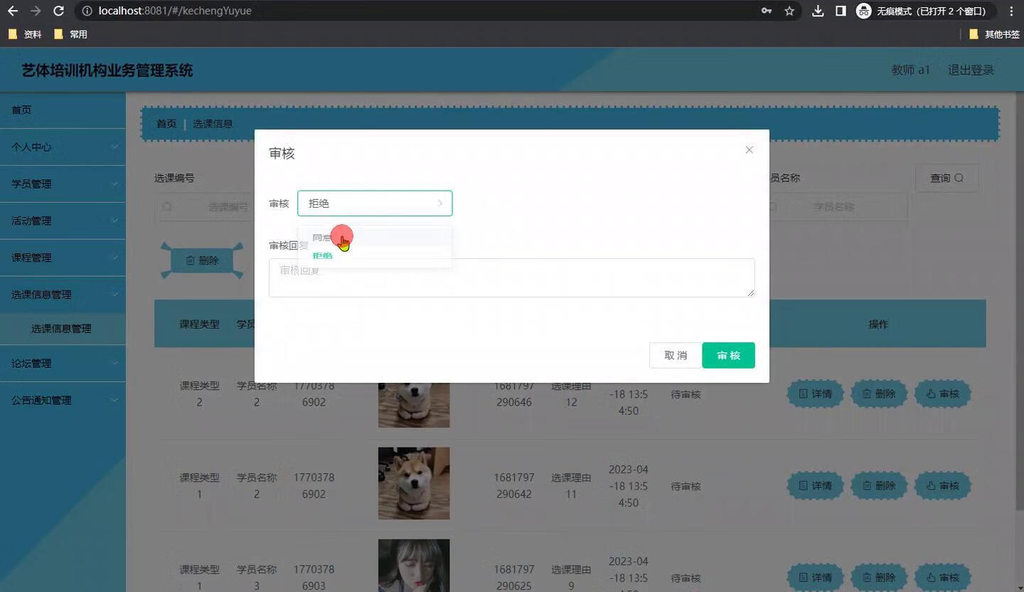Expand 公告通知管理 sidebar menu
Viewport: 1024px width, 592px height.
point(63,401)
